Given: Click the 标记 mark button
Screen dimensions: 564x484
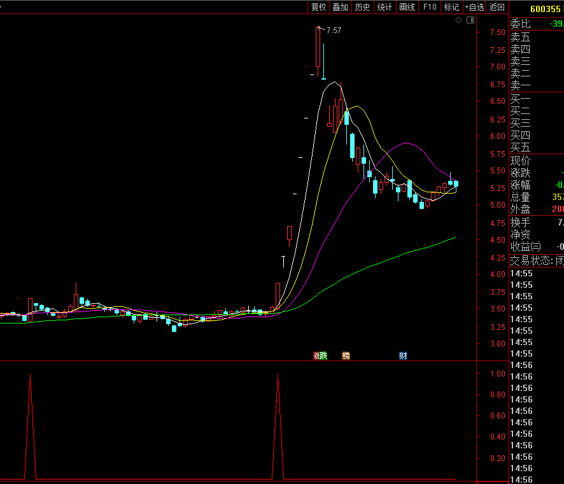Looking at the screenshot, I should [x=451, y=7].
